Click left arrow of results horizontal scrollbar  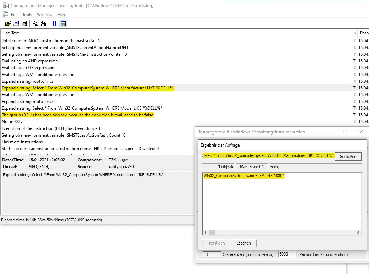[x=205, y=232]
